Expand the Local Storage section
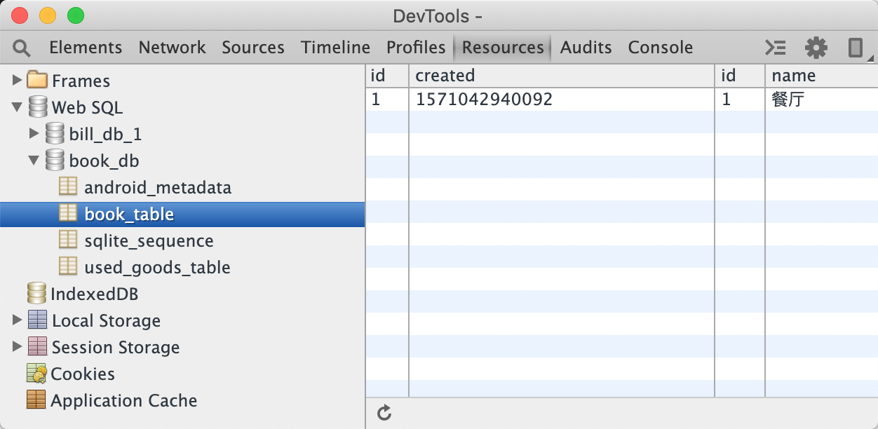This screenshot has height=429, width=878. (x=18, y=320)
